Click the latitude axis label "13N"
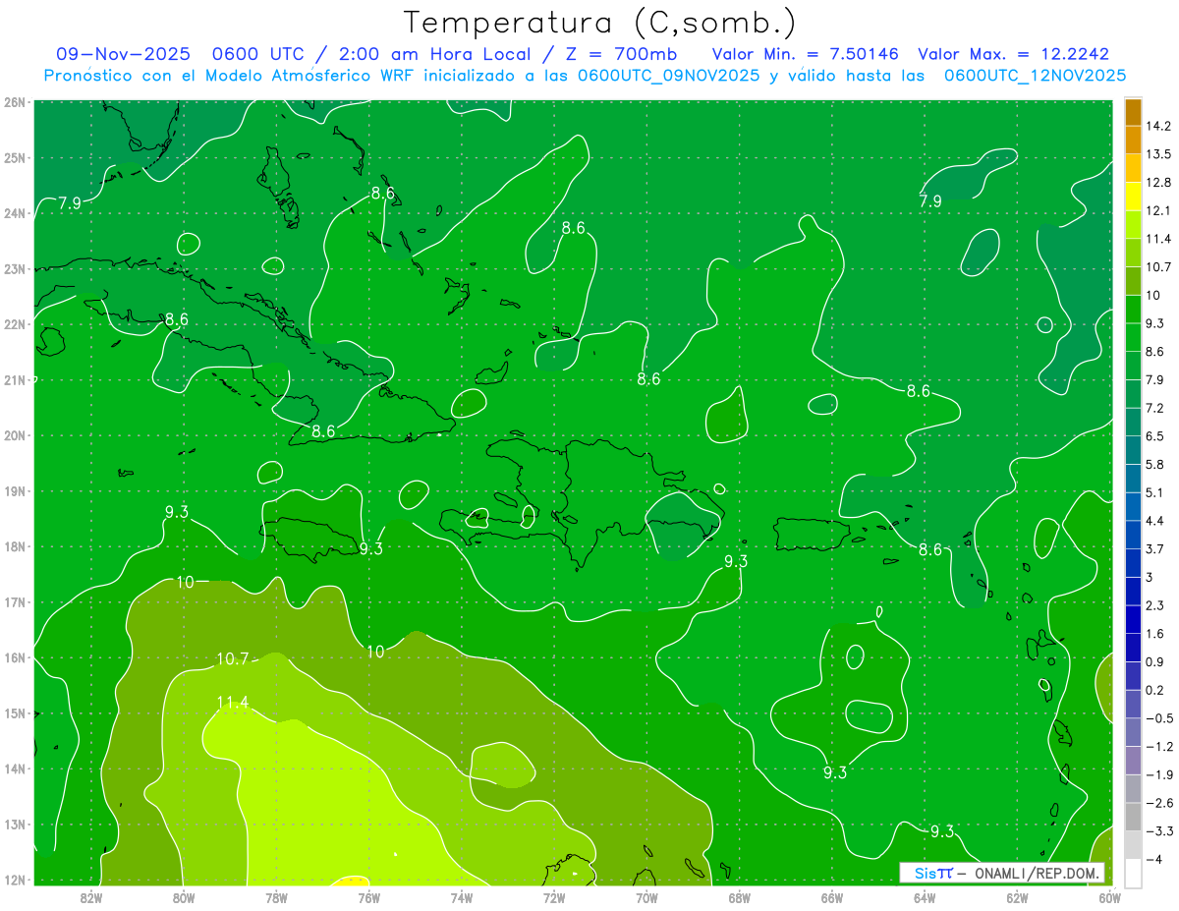This screenshot has width=1179, height=911. pyautogui.click(x=15, y=825)
